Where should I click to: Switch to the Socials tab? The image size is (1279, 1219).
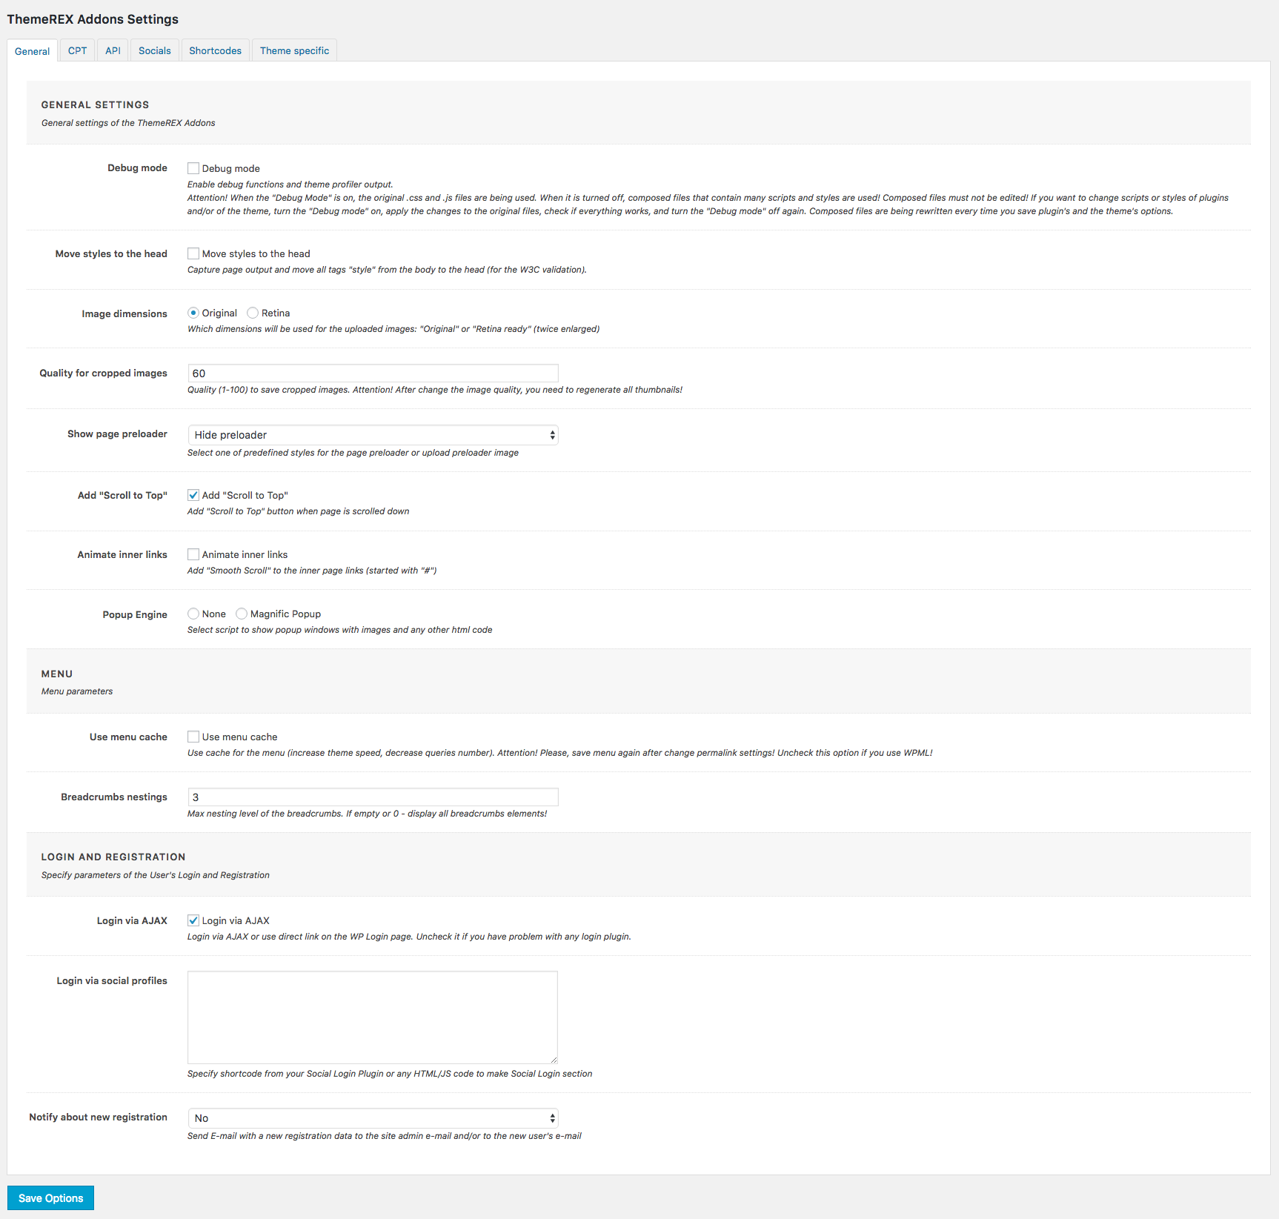(x=155, y=50)
